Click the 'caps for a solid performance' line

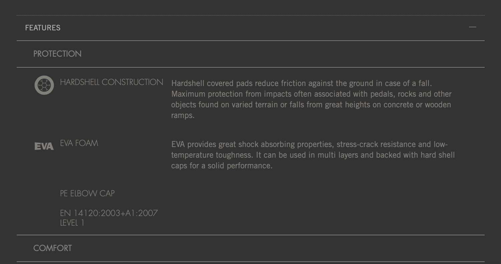(x=222, y=166)
